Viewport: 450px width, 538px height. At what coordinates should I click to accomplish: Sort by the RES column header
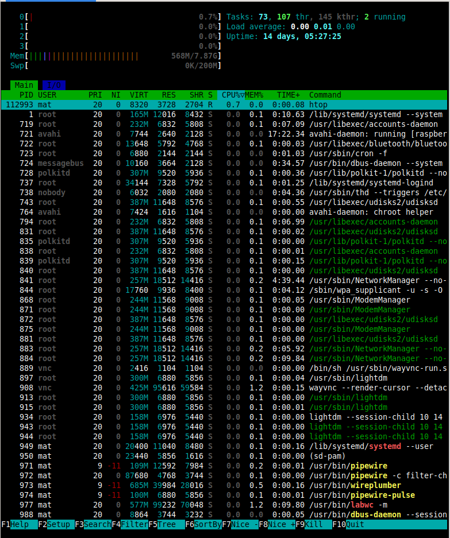tap(168, 95)
